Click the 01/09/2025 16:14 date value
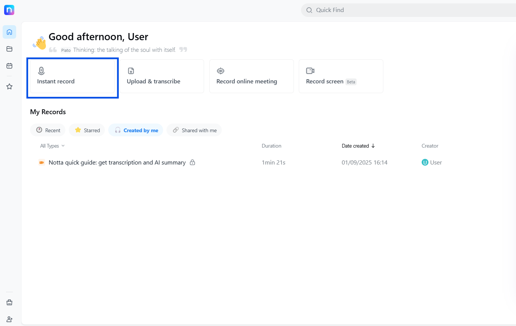 [365, 162]
